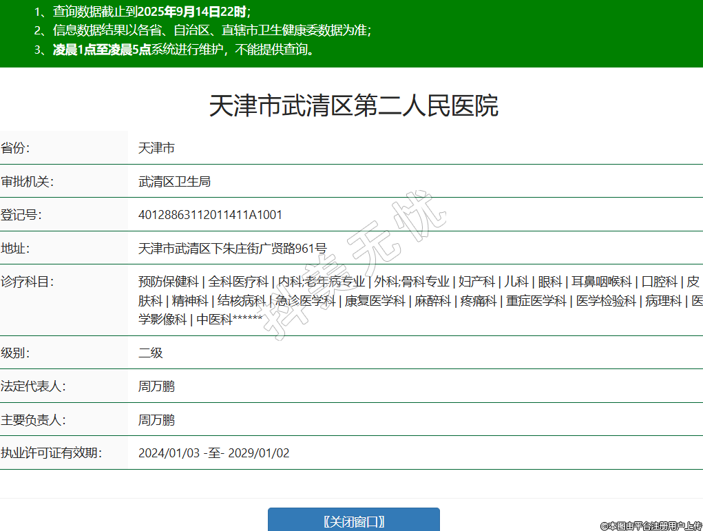Click 预防保健科 in the department list
Screen dimensions: 703x531
(x=168, y=282)
